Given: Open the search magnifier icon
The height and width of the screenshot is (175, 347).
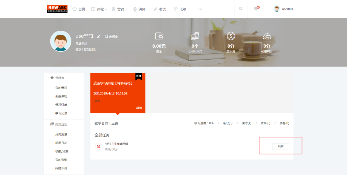Looking at the screenshot, I should click(241, 9).
